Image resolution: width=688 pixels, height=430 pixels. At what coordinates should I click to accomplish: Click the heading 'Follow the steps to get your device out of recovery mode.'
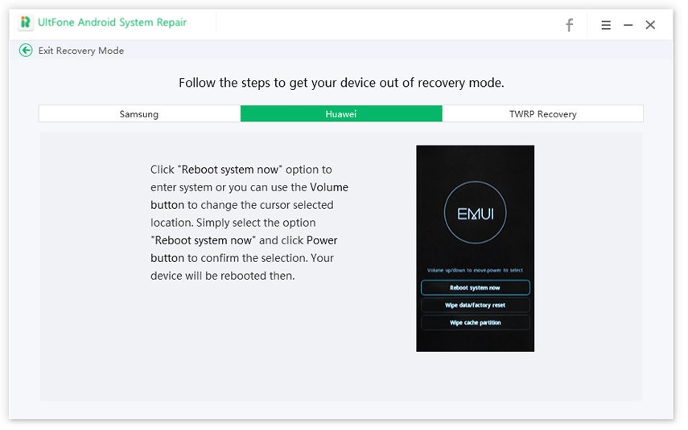click(x=341, y=83)
